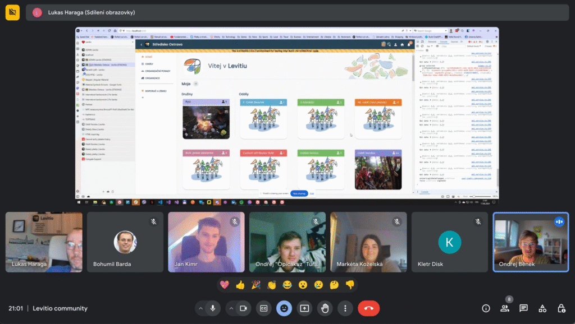This screenshot has height=324, width=575.
Task: Open the three-dot more options menu
Action: pyautogui.click(x=345, y=308)
